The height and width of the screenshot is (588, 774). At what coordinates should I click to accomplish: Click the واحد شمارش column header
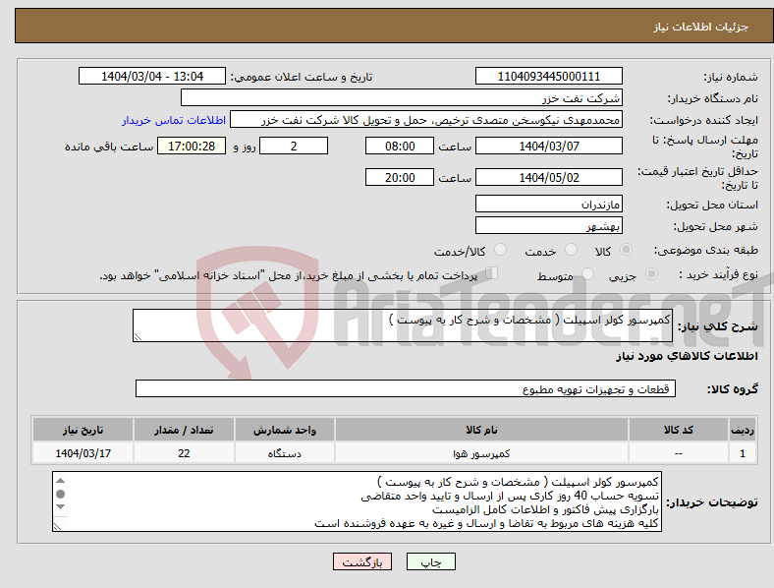click(285, 430)
